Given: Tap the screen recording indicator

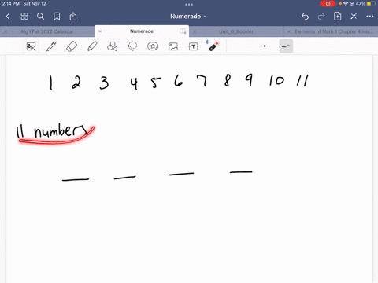Looking at the screenshot, I should click(328, 4).
